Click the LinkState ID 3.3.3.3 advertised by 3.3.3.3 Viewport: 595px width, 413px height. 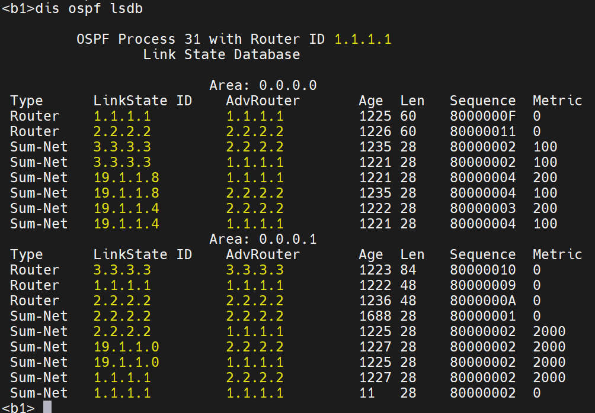point(122,270)
